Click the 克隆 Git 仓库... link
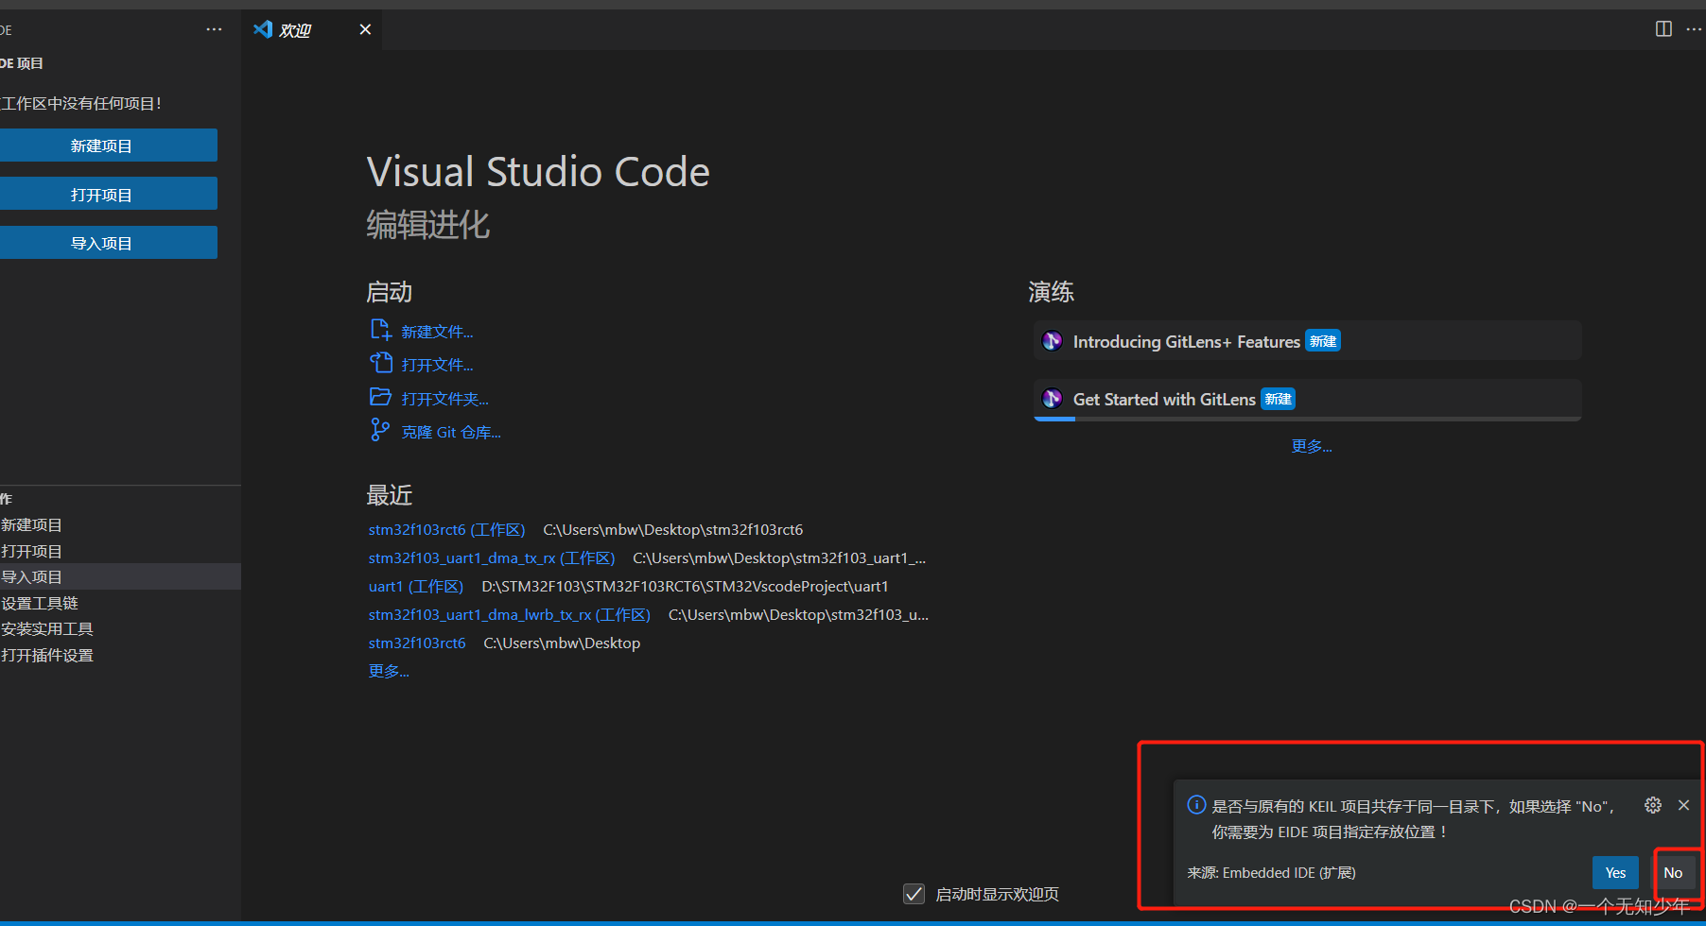This screenshot has width=1706, height=926. (451, 432)
